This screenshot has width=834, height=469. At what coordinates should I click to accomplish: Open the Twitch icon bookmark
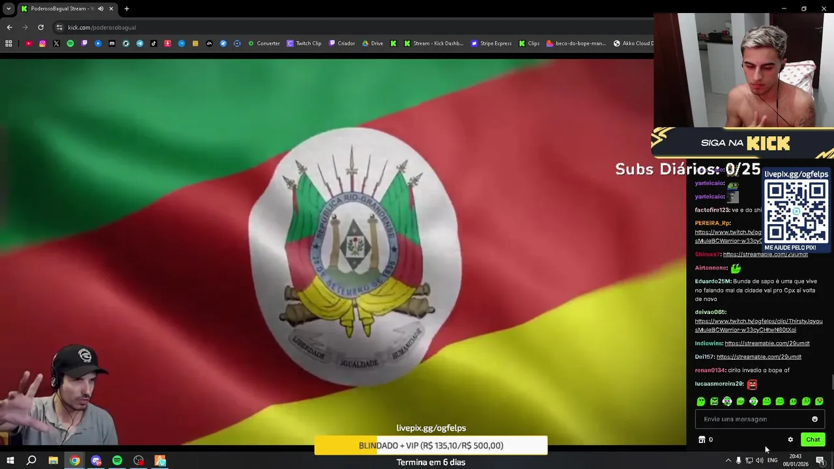tap(84, 44)
